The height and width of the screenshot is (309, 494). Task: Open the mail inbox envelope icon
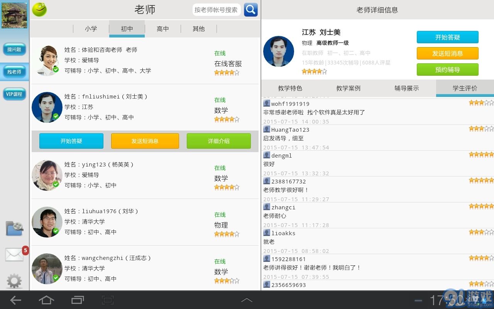click(14, 255)
